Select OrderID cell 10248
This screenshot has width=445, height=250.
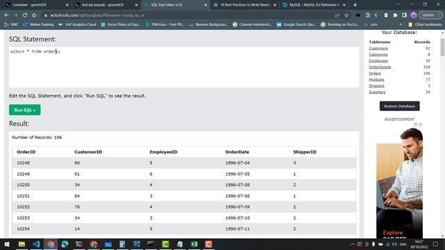[x=23, y=163]
